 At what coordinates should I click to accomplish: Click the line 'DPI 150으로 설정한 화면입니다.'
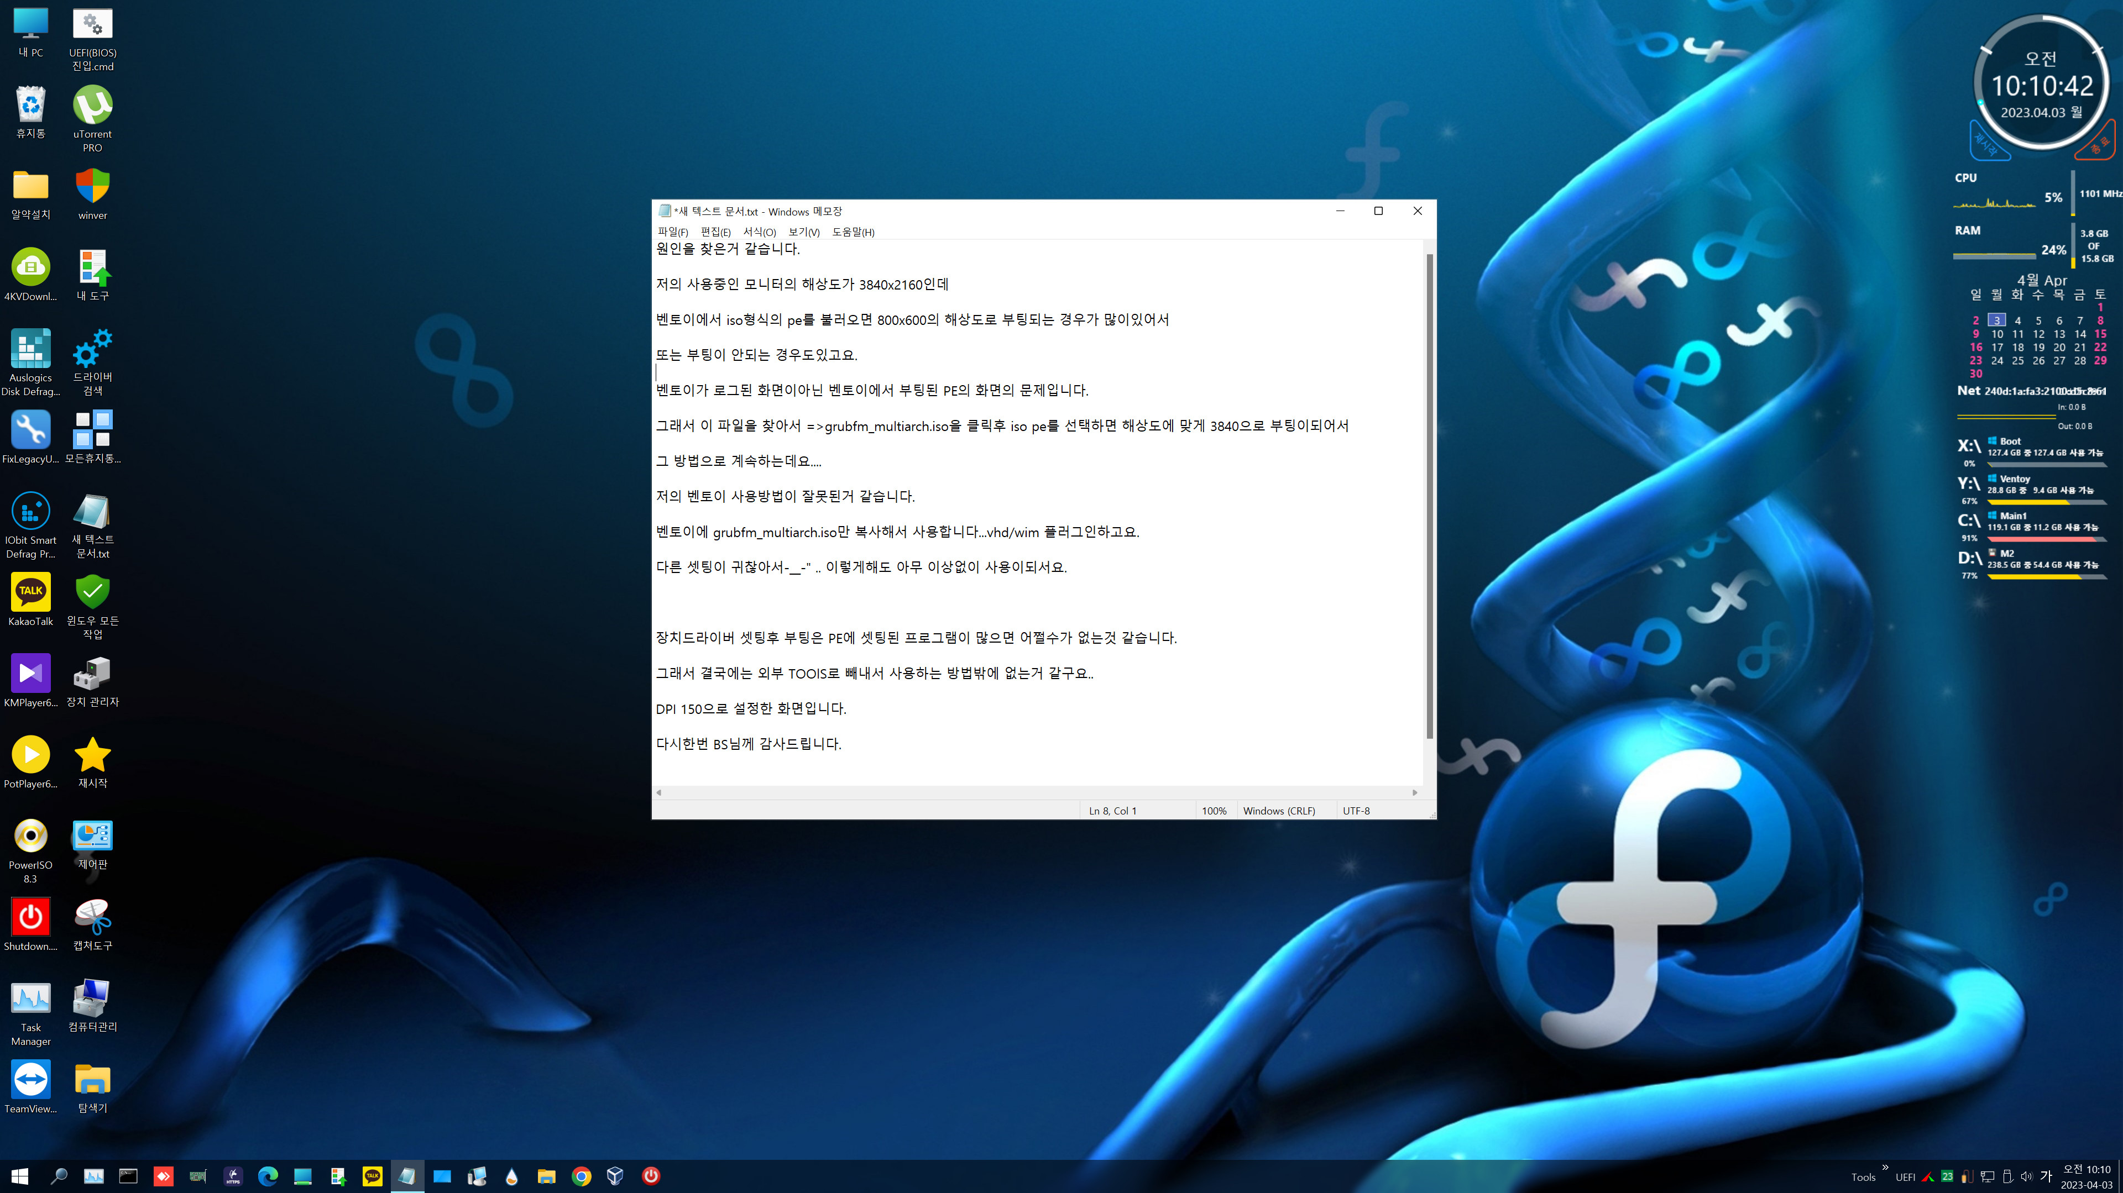coord(751,708)
